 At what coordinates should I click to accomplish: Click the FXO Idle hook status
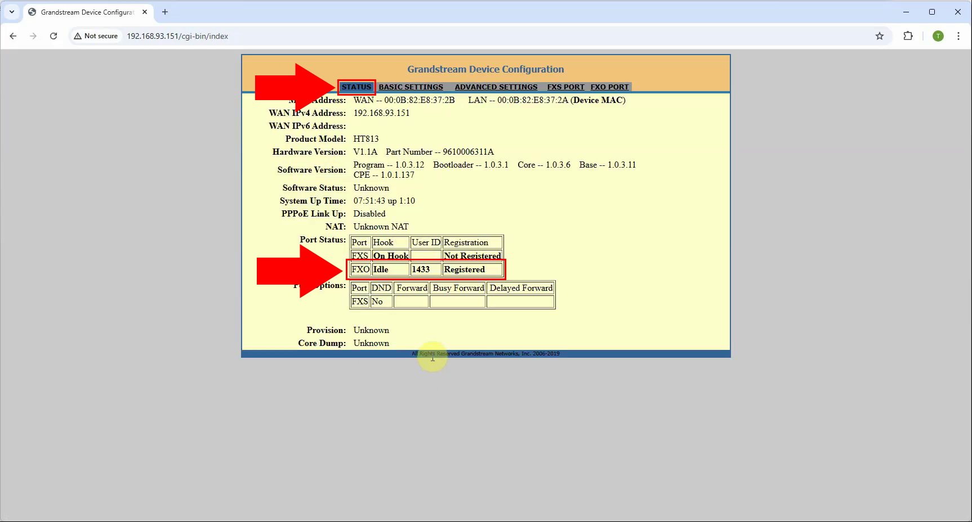[x=381, y=269]
